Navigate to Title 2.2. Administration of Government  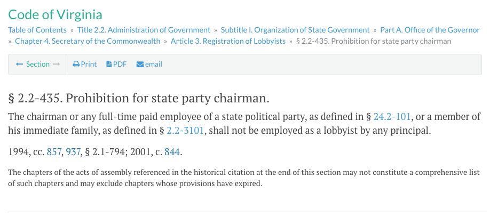144,30
